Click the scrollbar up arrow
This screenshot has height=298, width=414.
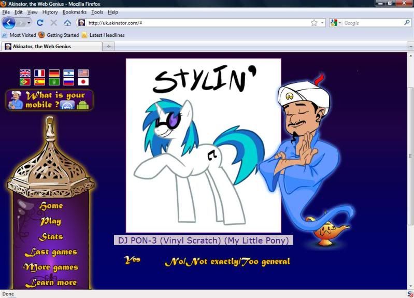click(x=410, y=56)
